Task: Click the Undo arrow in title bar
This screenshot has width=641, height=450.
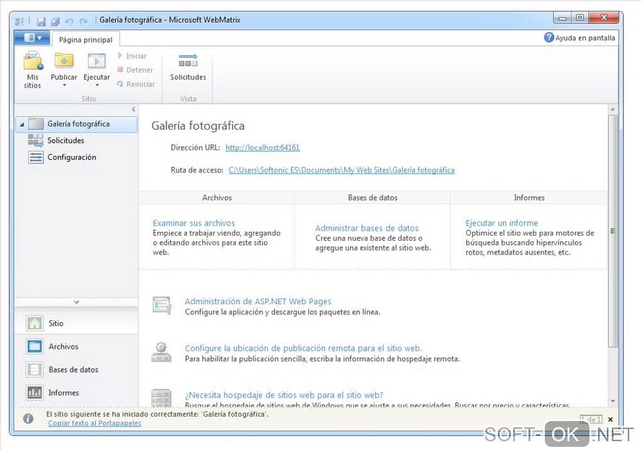Action: pos(69,21)
